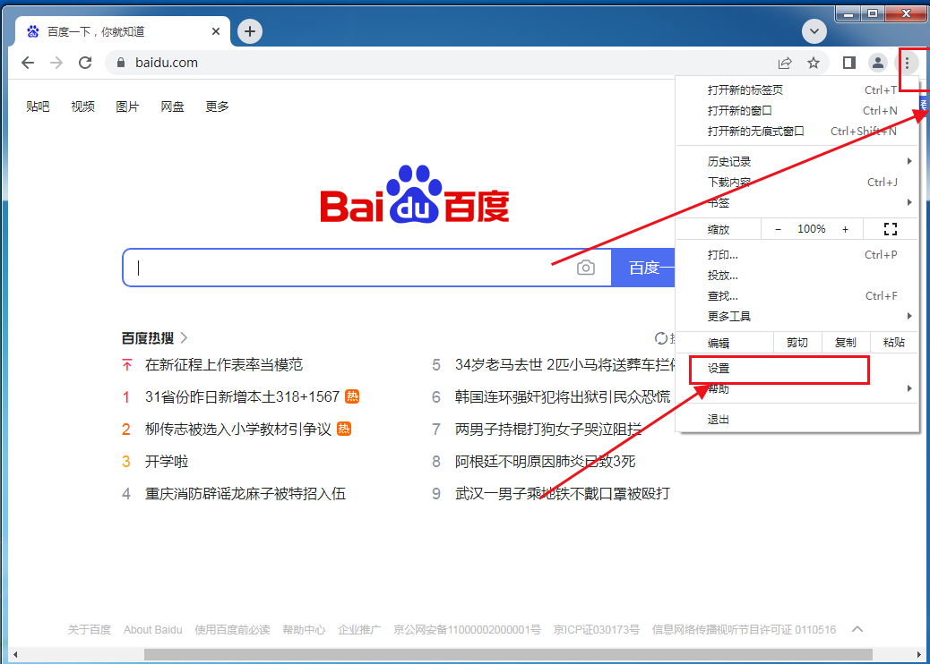This screenshot has width=930, height=664.
Task: Click the fullscreen icon in zoom row
Action: coord(891,229)
